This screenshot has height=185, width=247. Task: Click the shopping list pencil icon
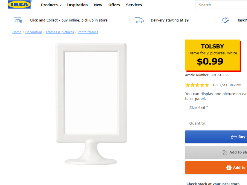click(225, 152)
